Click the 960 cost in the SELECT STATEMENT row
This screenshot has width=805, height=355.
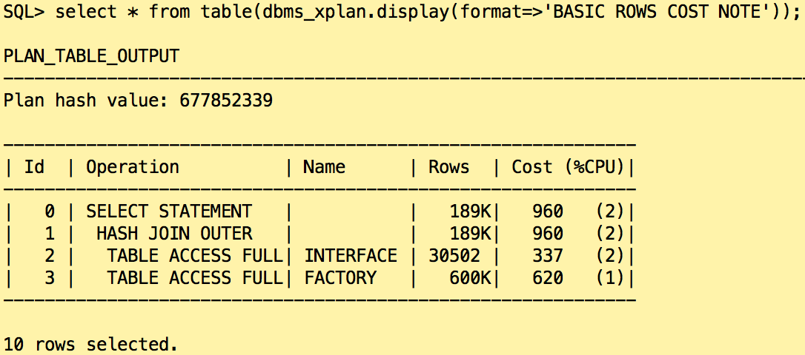pos(547,211)
